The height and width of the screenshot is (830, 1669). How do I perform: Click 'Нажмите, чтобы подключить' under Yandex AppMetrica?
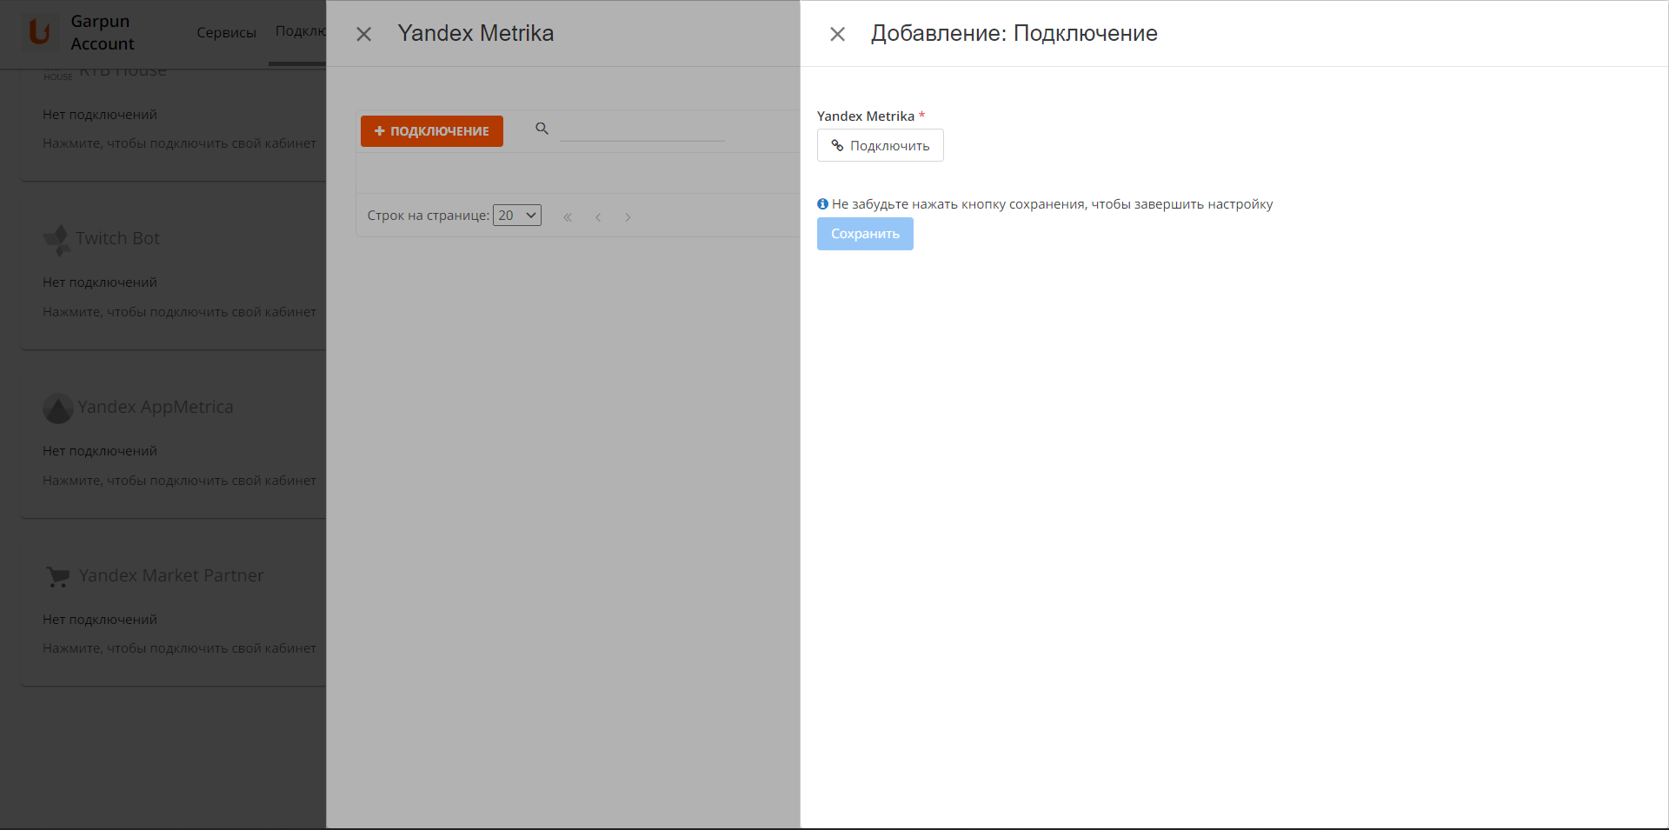click(x=179, y=481)
